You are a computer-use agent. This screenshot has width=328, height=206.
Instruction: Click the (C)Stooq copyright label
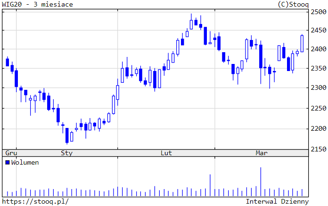click(x=293, y=4)
